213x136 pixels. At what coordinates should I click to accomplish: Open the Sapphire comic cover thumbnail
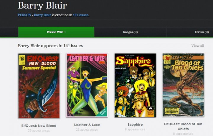tap(135, 85)
